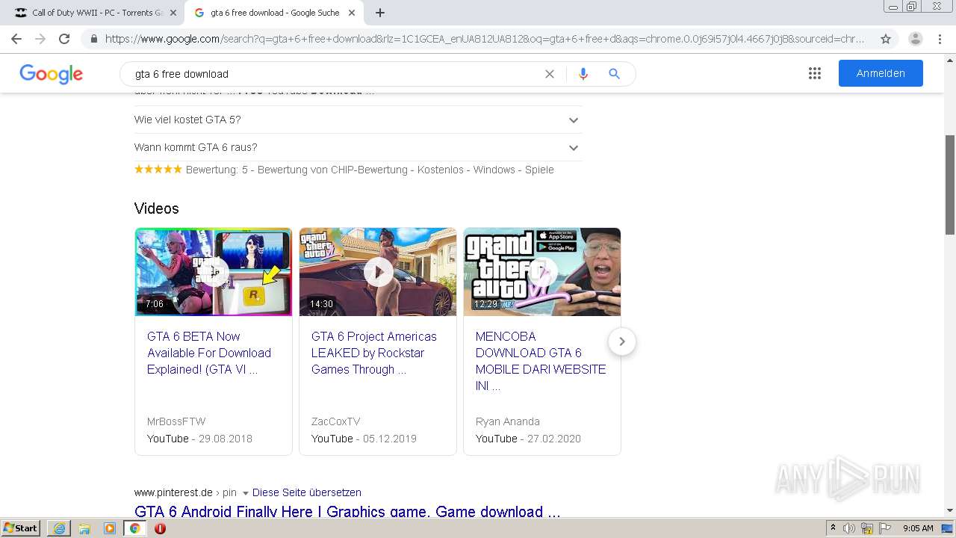Show next videos in carousel
956x538 pixels.
coord(621,341)
